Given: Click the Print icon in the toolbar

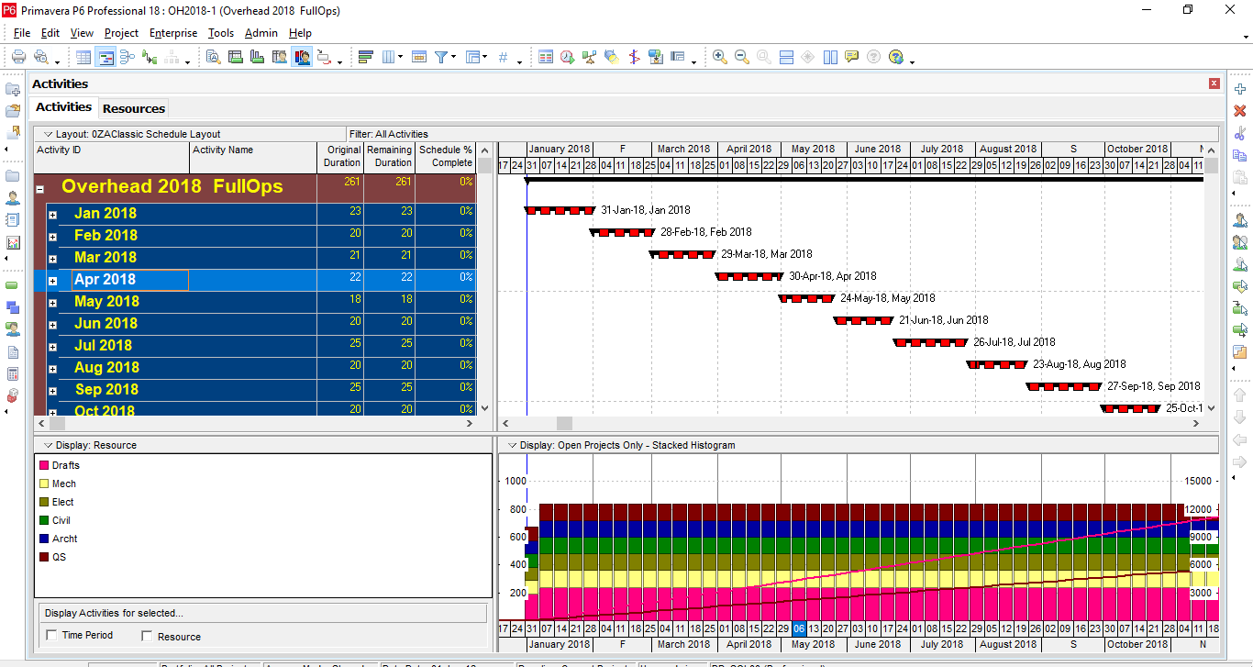Looking at the screenshot, I should pyautogui.click(x=18, y=57).
